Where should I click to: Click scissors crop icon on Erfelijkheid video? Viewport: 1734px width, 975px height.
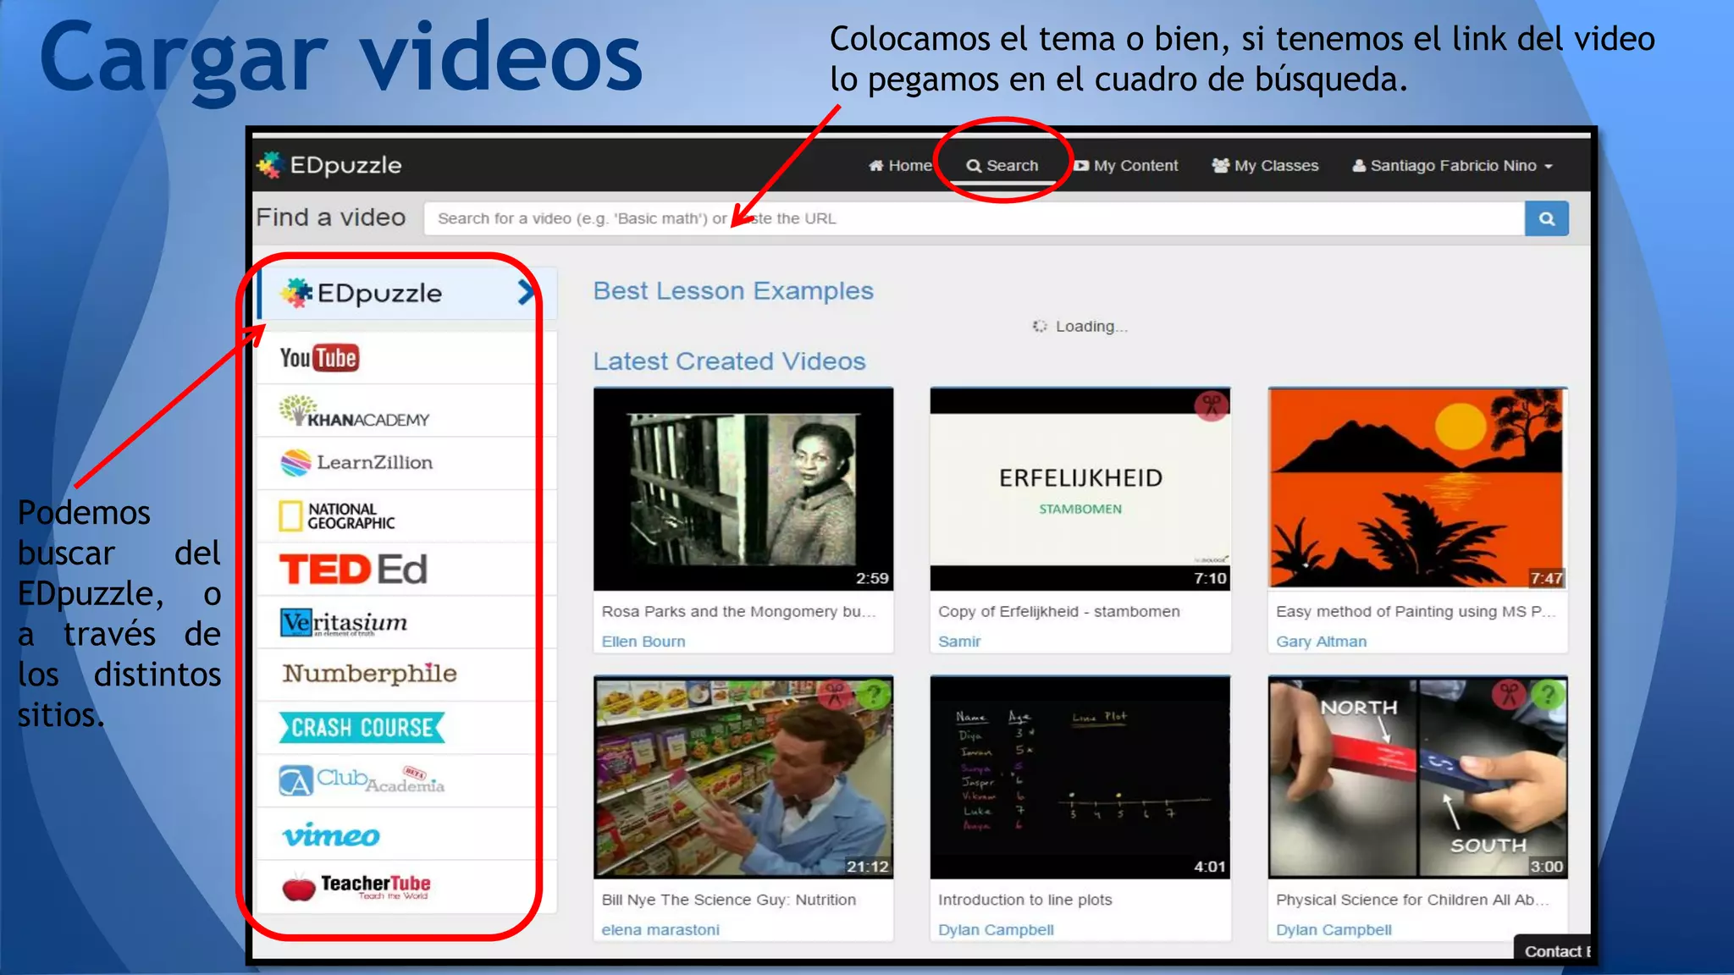pos(1212,405)
